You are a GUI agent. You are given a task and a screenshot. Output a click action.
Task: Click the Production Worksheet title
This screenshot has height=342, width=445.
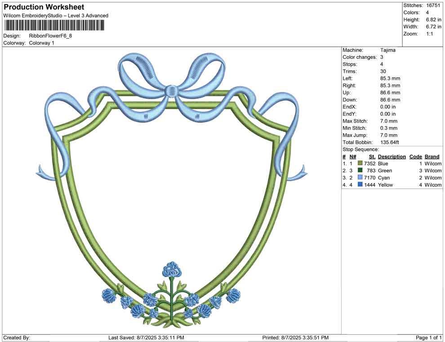(43, 7)
